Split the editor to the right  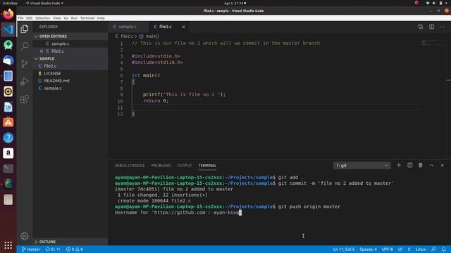[431, 27]
